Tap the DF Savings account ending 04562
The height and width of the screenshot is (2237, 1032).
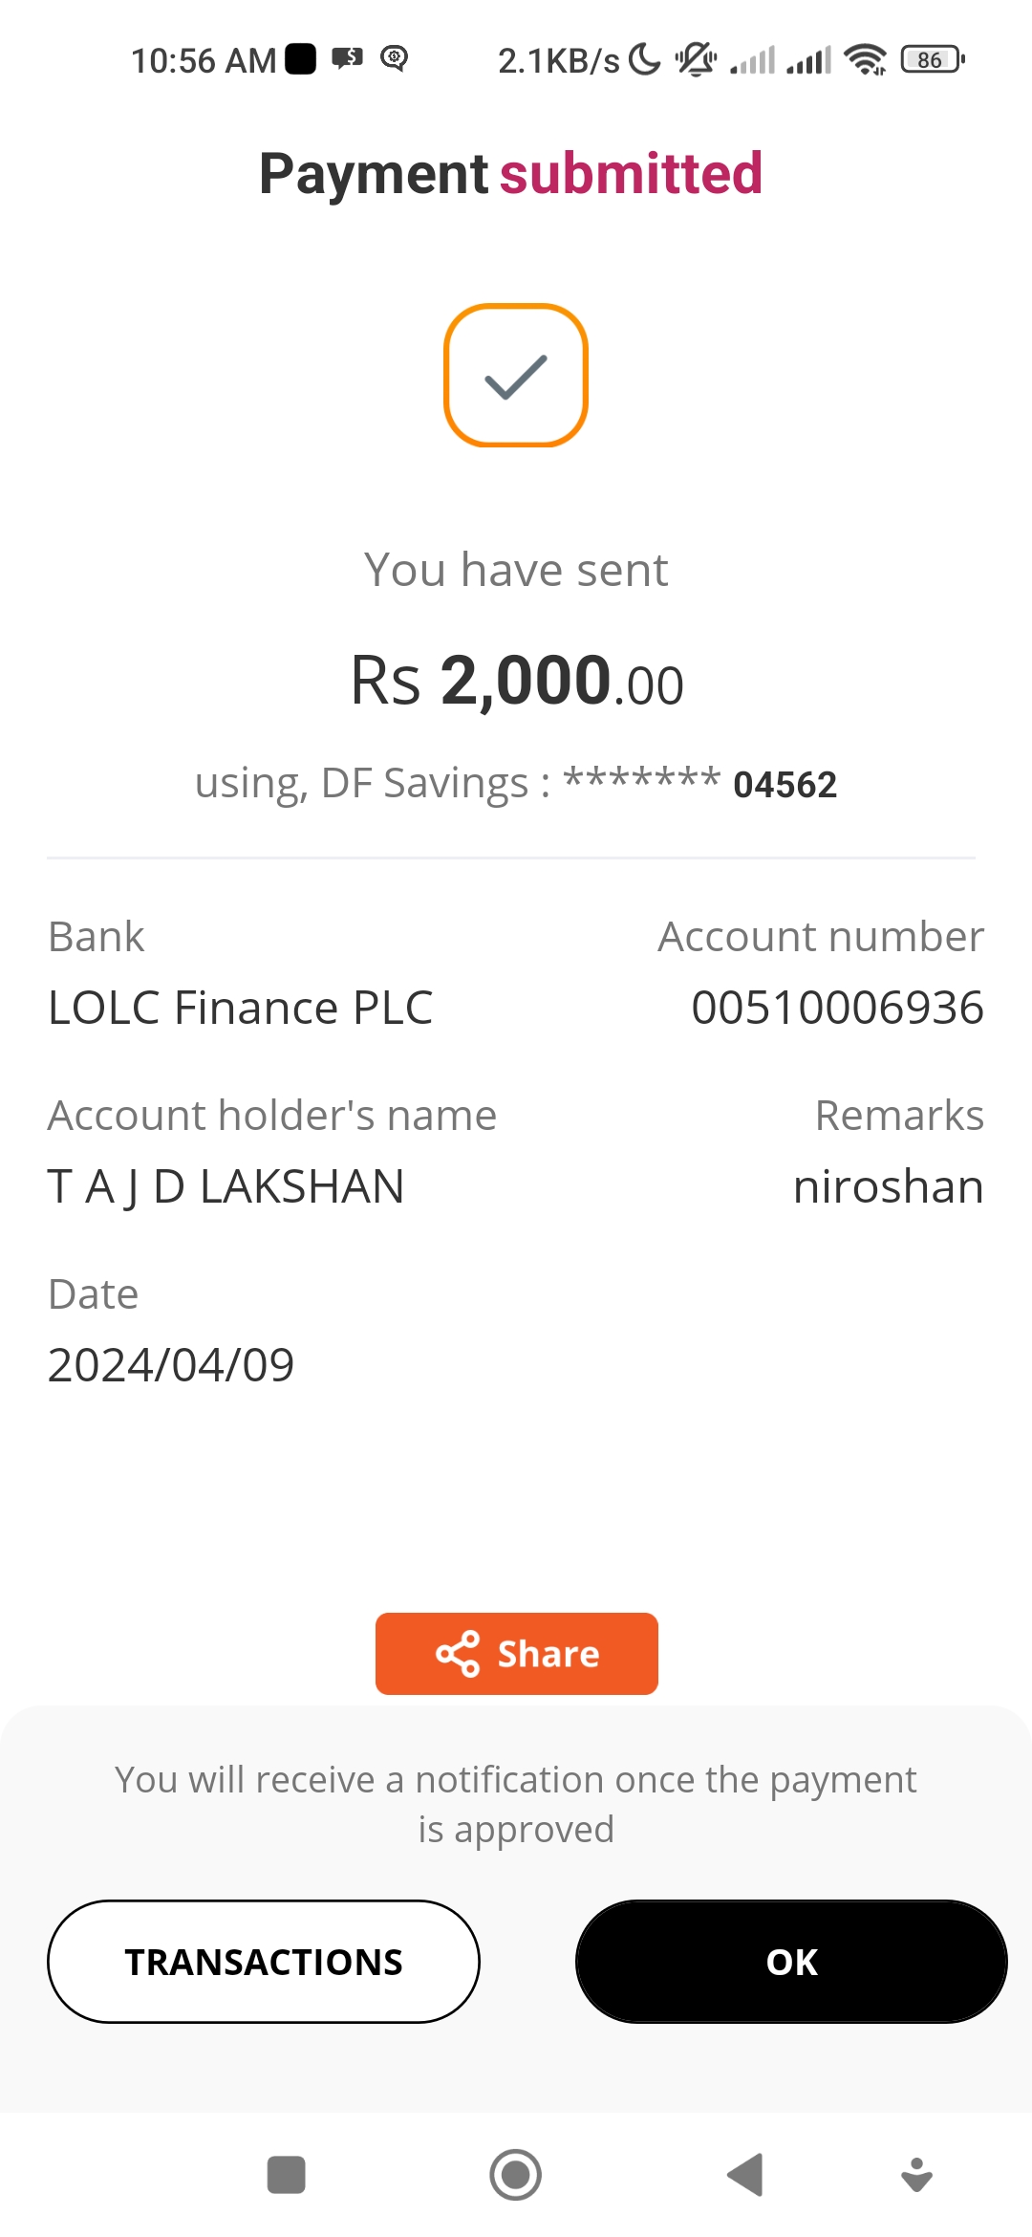coord(516,784)
